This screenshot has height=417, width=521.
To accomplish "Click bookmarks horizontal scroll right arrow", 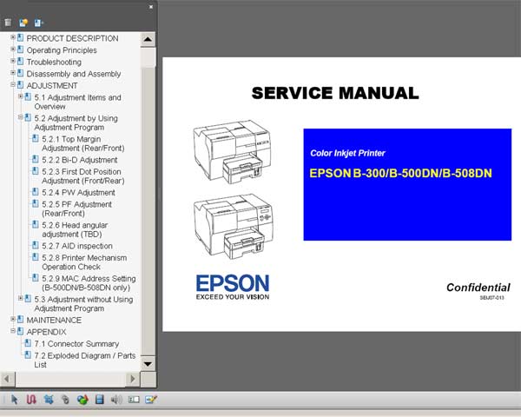I will [x=133, y=379].
